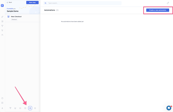Open the layout panels icon in sidebar

2,21
